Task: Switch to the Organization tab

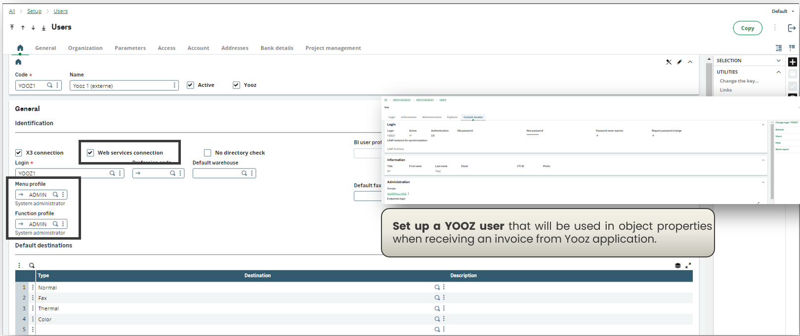Action: (85, 48)
